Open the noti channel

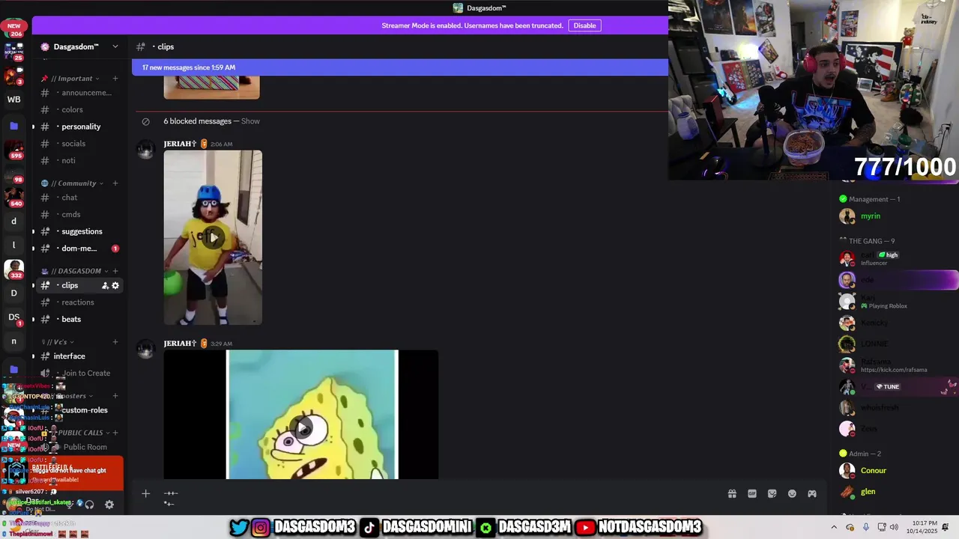pos(80,161)
